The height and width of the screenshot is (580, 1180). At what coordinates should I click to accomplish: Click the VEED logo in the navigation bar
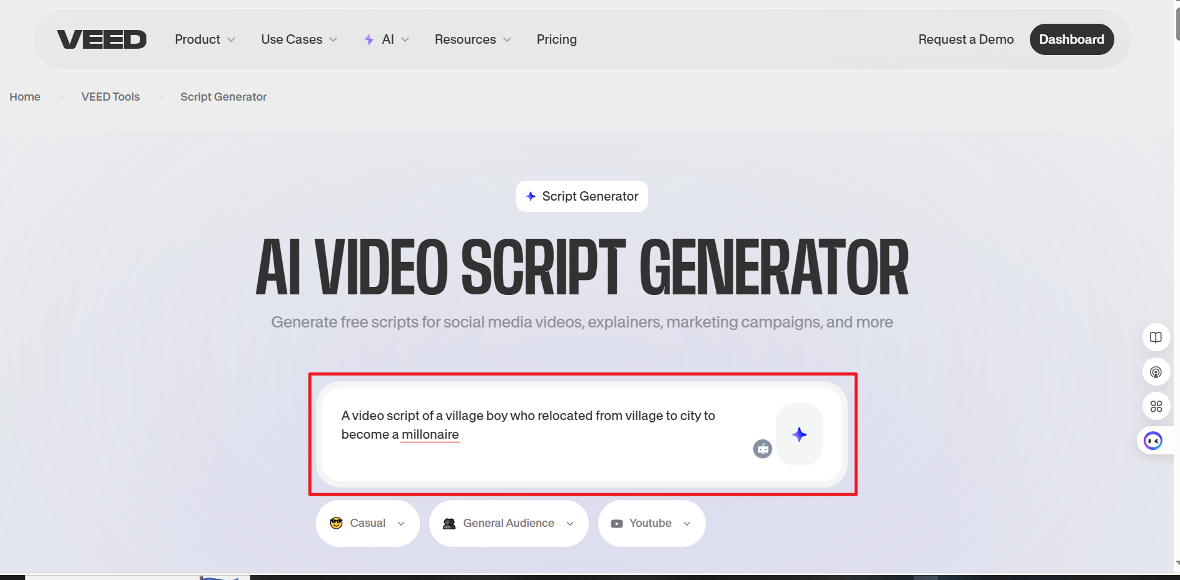(x=101, y=39)
